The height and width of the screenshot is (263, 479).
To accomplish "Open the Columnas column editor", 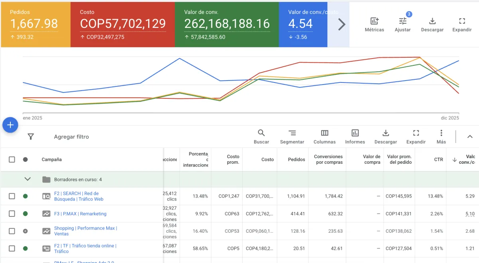I will (x=325, y=137).
